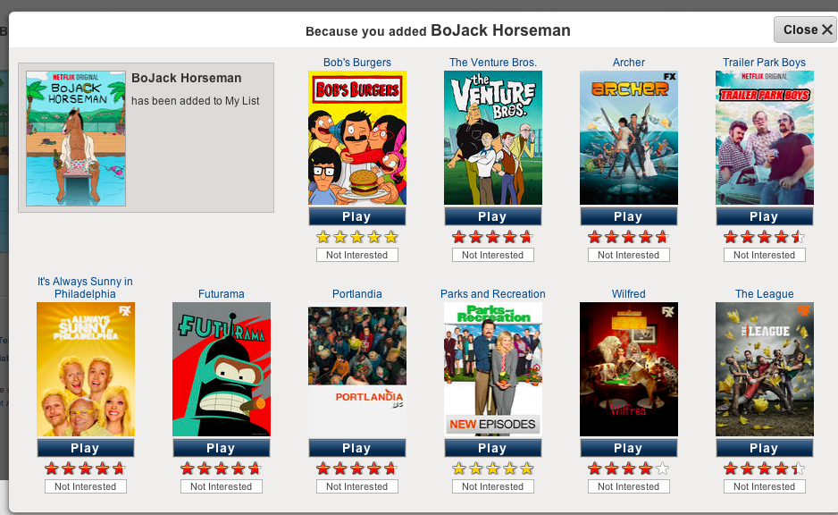Open the Parks and Recreation title link
This screenshot has width=838, height=515.
tap(493, 293)
